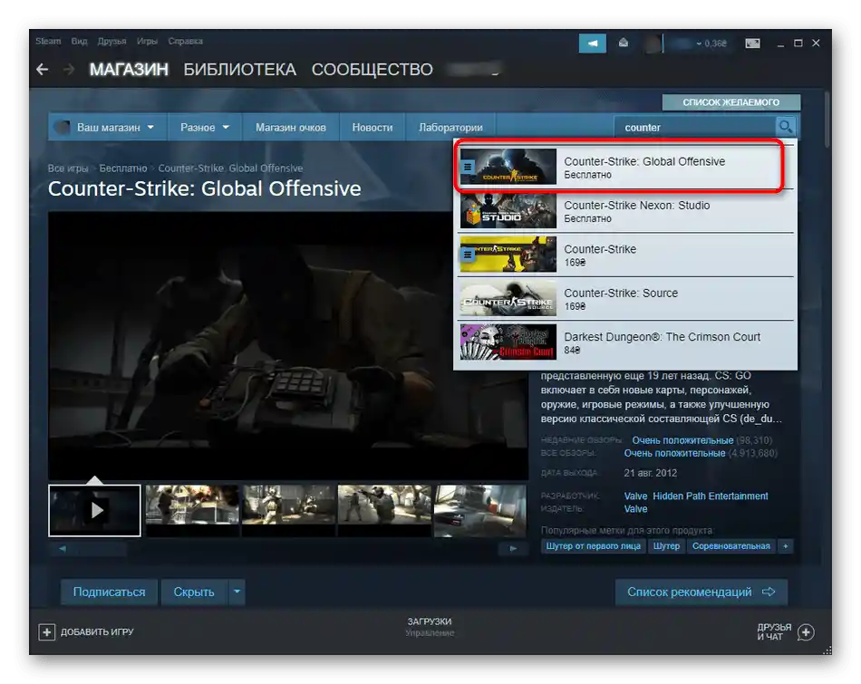Viewport: 861px width, 684px height.
Task: Open recent reviews Очень положительные link
Action: (x=682, y=440)
